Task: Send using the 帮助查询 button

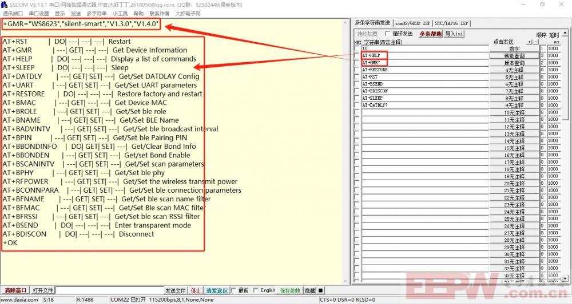Action: [514, 56]
